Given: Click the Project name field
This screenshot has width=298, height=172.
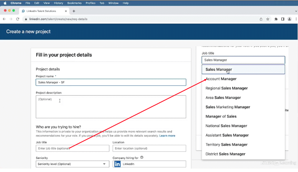Looking at the screenshot, I should click(111, 82).
